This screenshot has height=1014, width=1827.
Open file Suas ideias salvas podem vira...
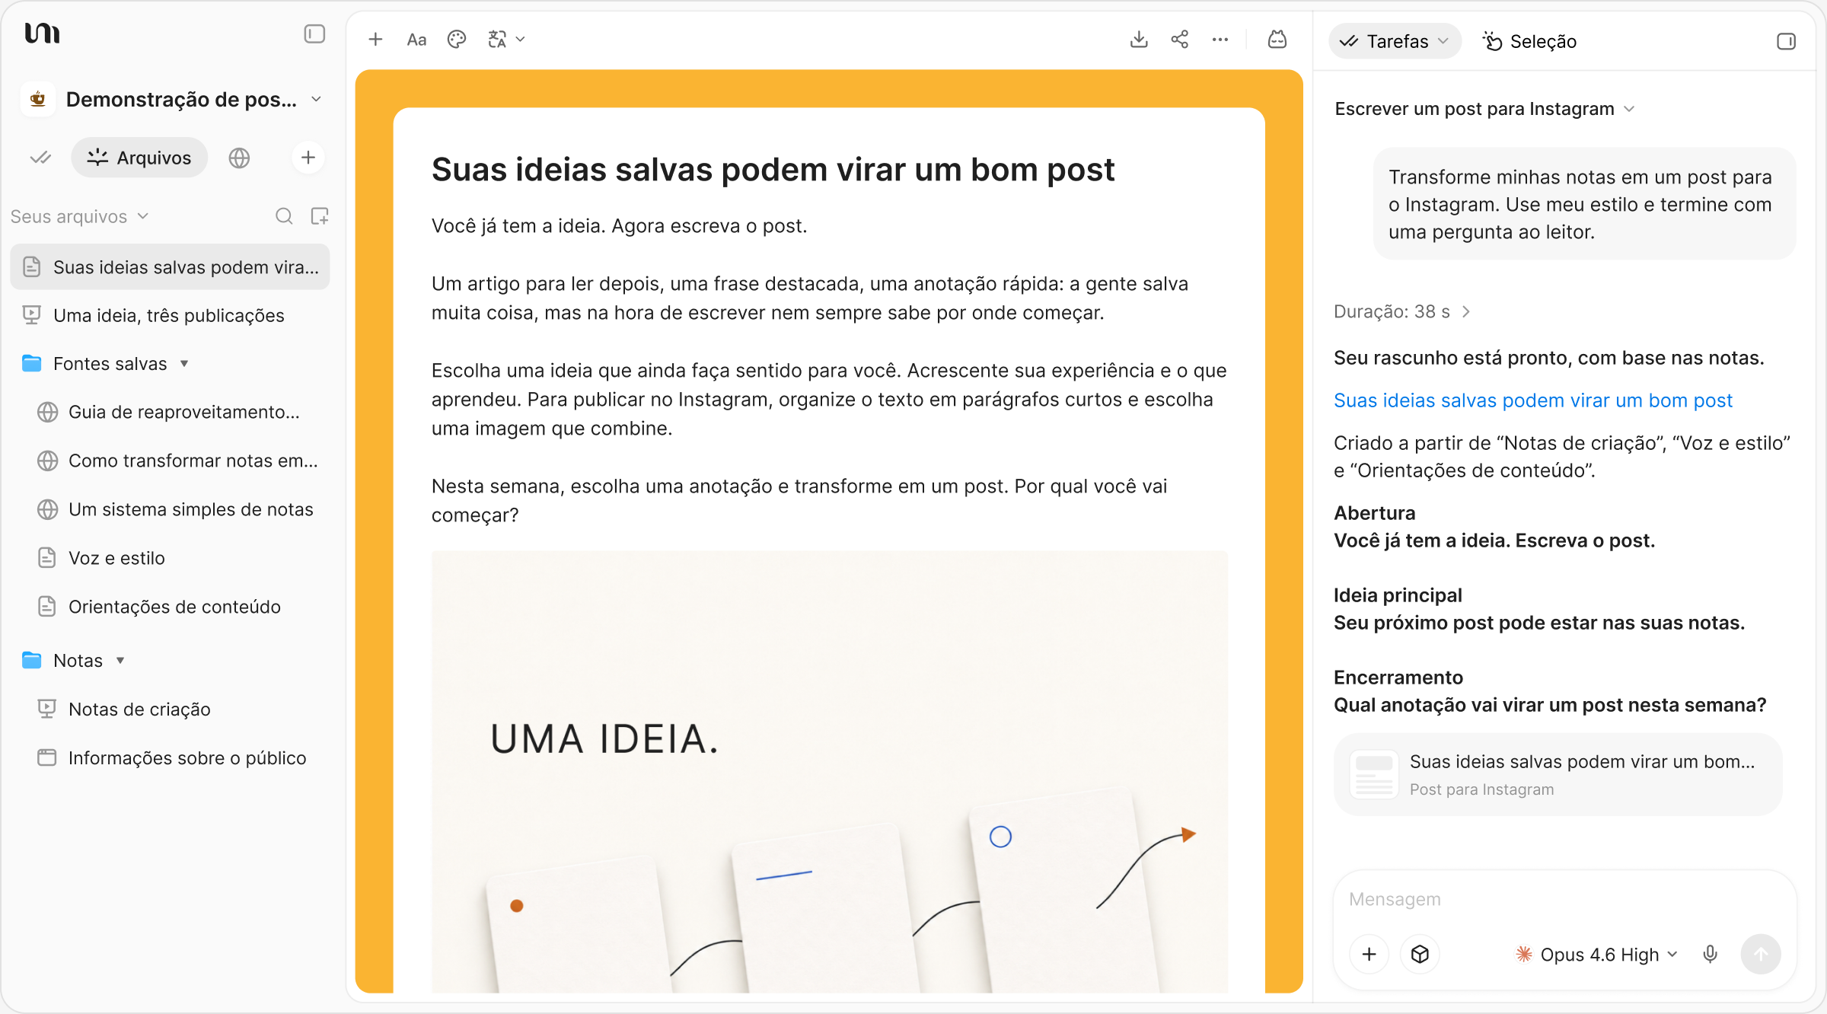(x=170, y=267)
